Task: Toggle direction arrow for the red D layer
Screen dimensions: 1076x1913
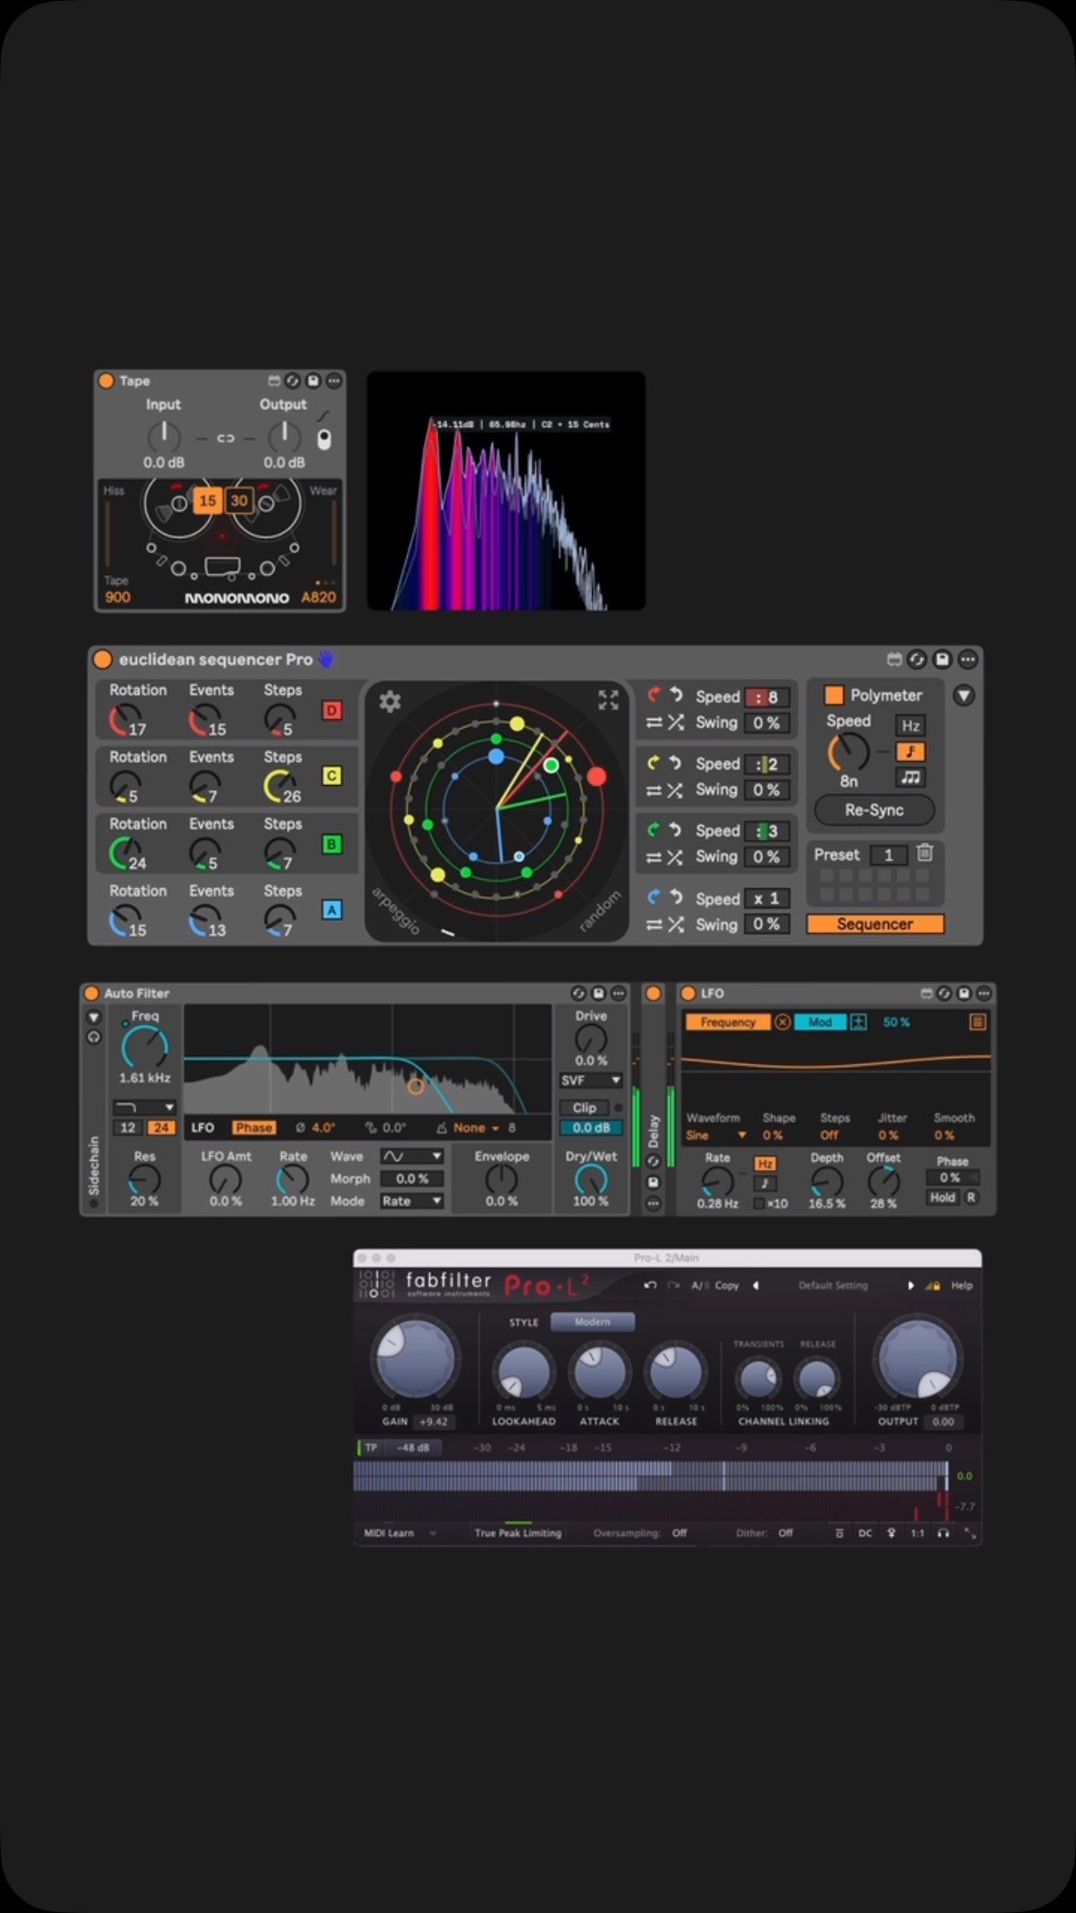Action: click(653, 695)
